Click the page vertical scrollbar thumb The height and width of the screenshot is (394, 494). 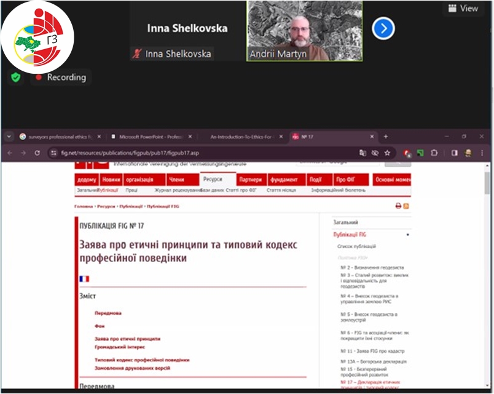point(487,183)
